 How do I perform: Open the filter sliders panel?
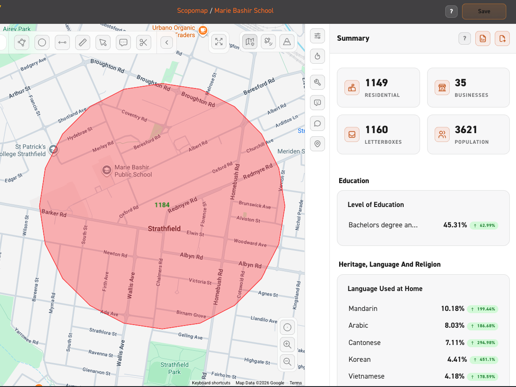[317, 36]
